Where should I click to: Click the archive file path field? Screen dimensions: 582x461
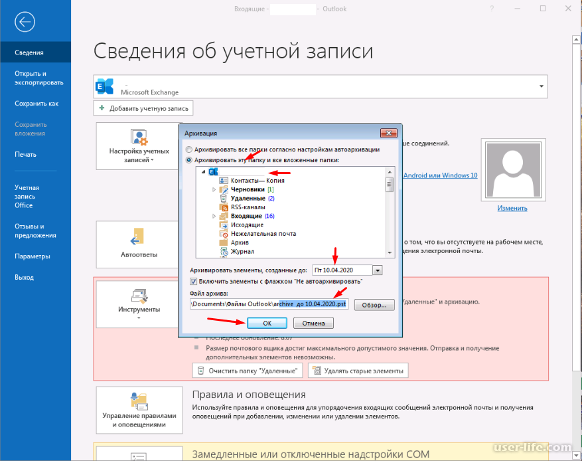point(269,304)
